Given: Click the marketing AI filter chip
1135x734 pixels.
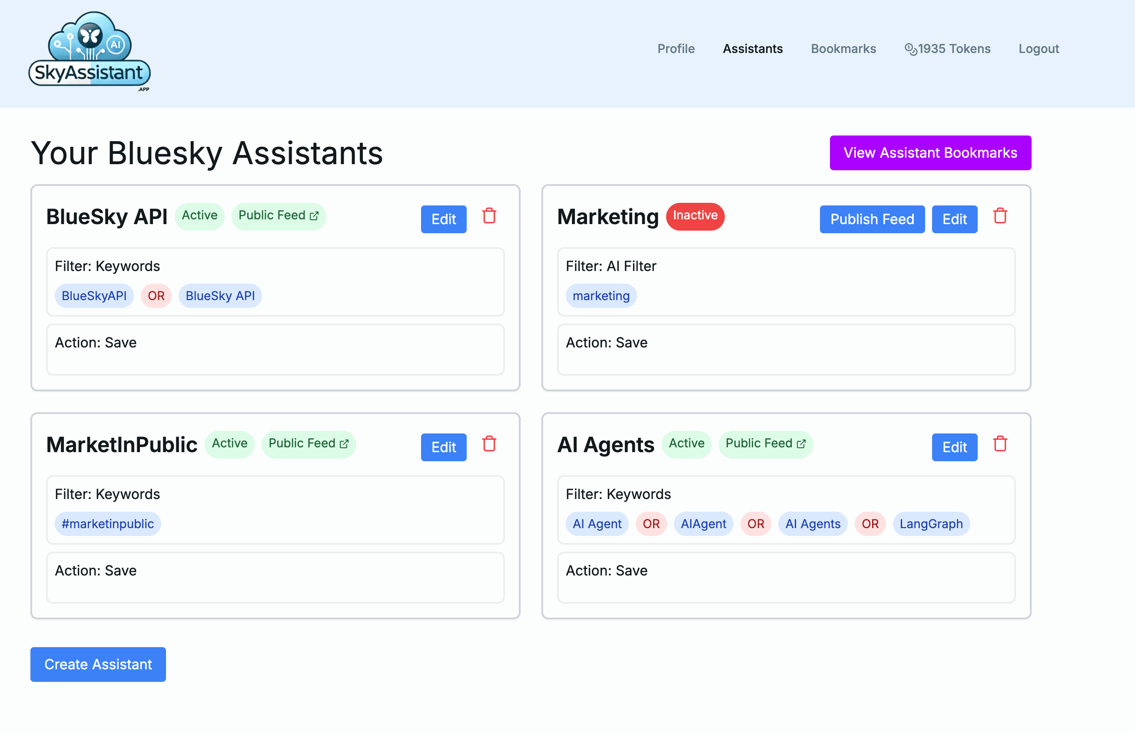Looking at the screenshot, I should (601, 295).
